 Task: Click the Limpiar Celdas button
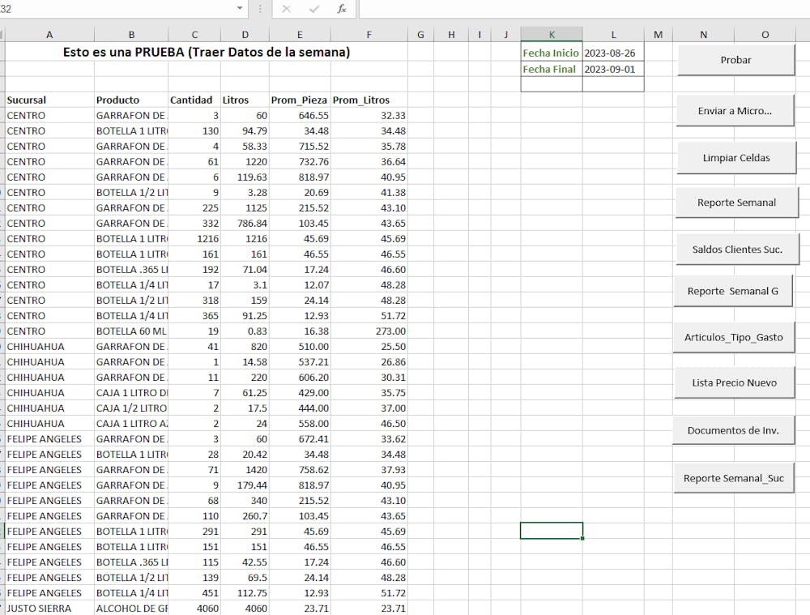[735, 156]
